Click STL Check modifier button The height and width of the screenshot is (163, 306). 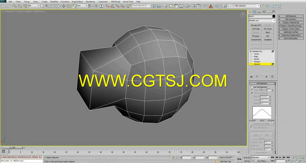(x=268, y=29)
